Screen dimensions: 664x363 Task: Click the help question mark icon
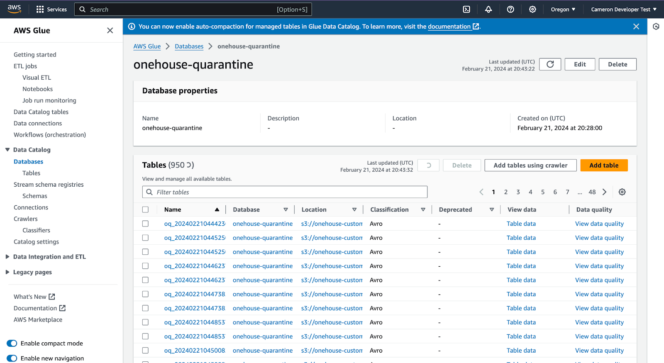pyautogui.click(x=510, y=9)
